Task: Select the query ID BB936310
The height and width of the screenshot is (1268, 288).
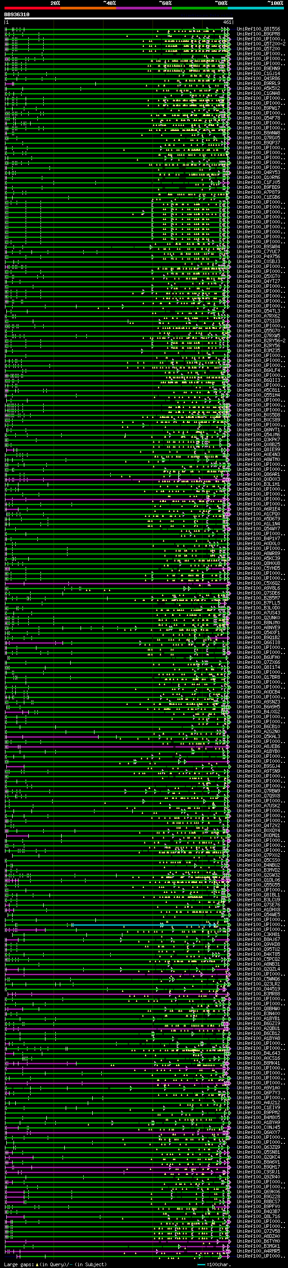Action: tap(17, 15)
